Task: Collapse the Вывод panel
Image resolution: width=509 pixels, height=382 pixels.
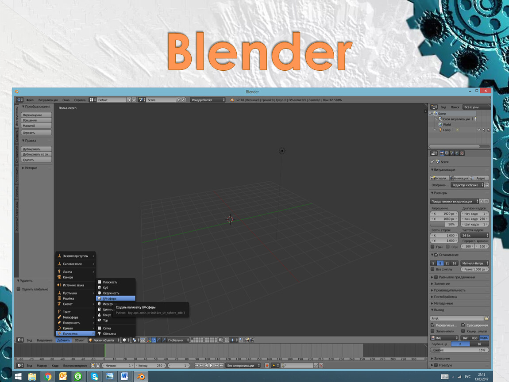Action: pyautogui.click(x=437, y=310)
